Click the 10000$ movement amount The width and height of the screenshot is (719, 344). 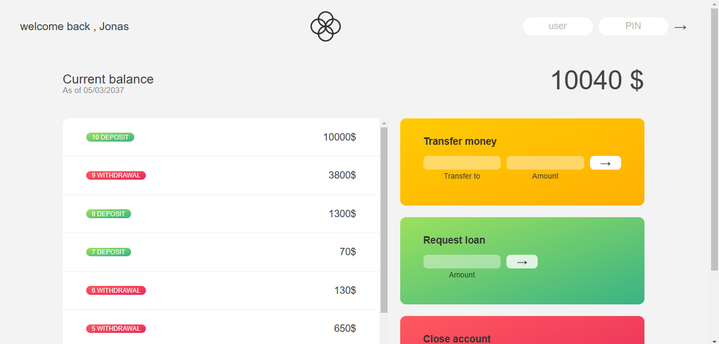pos(339,137)
